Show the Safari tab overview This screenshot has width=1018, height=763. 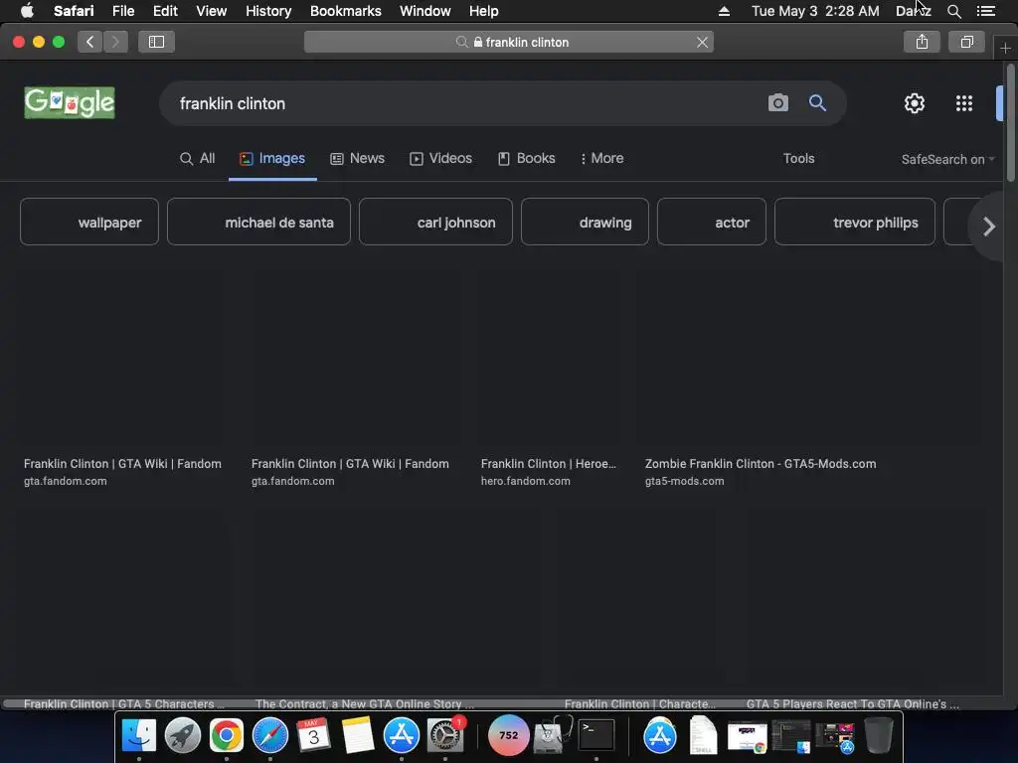point(966,42)
